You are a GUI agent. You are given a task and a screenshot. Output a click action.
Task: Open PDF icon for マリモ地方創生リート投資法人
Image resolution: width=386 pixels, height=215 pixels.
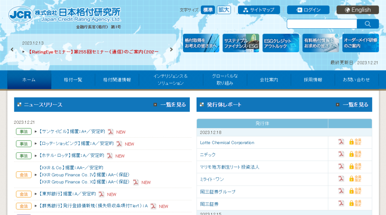tap(341, 166)
